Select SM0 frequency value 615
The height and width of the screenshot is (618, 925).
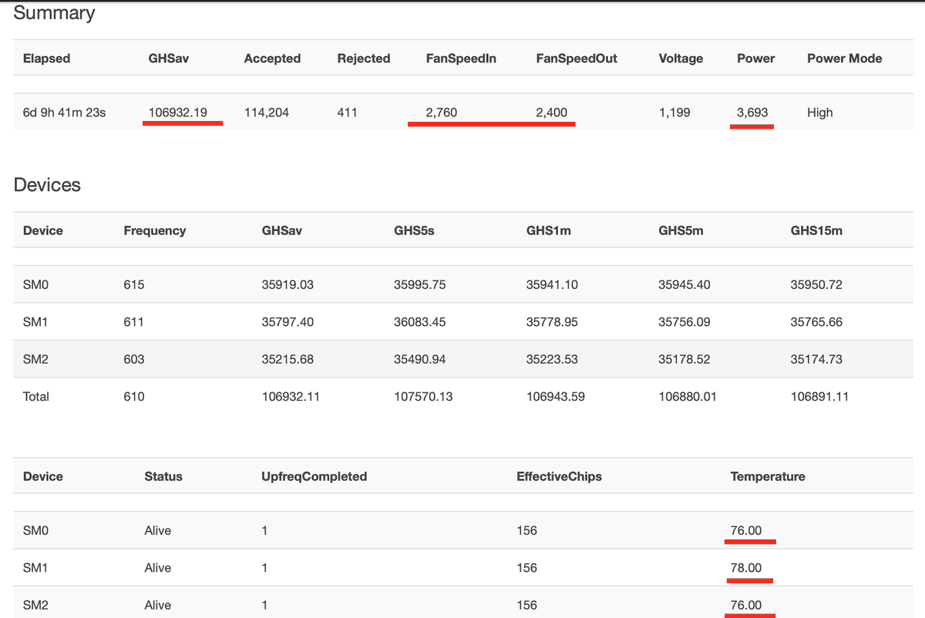tap(134, 284)
